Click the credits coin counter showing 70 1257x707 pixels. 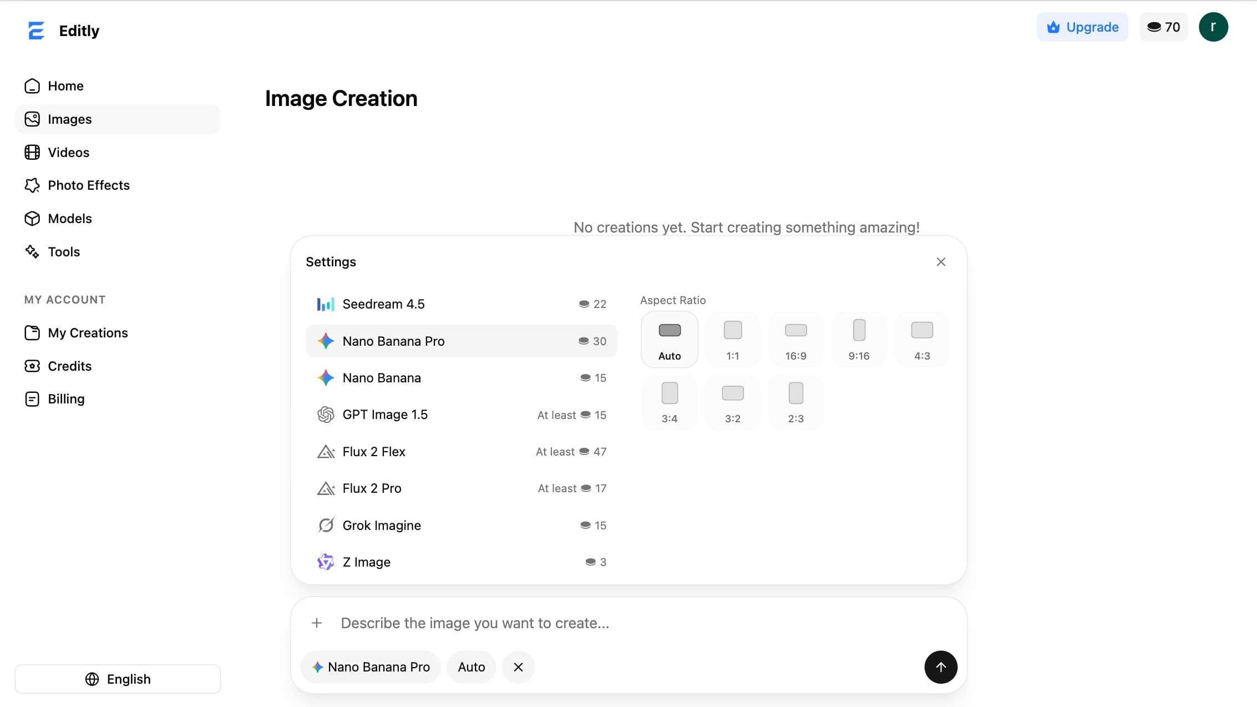[x=1163, y=27]
